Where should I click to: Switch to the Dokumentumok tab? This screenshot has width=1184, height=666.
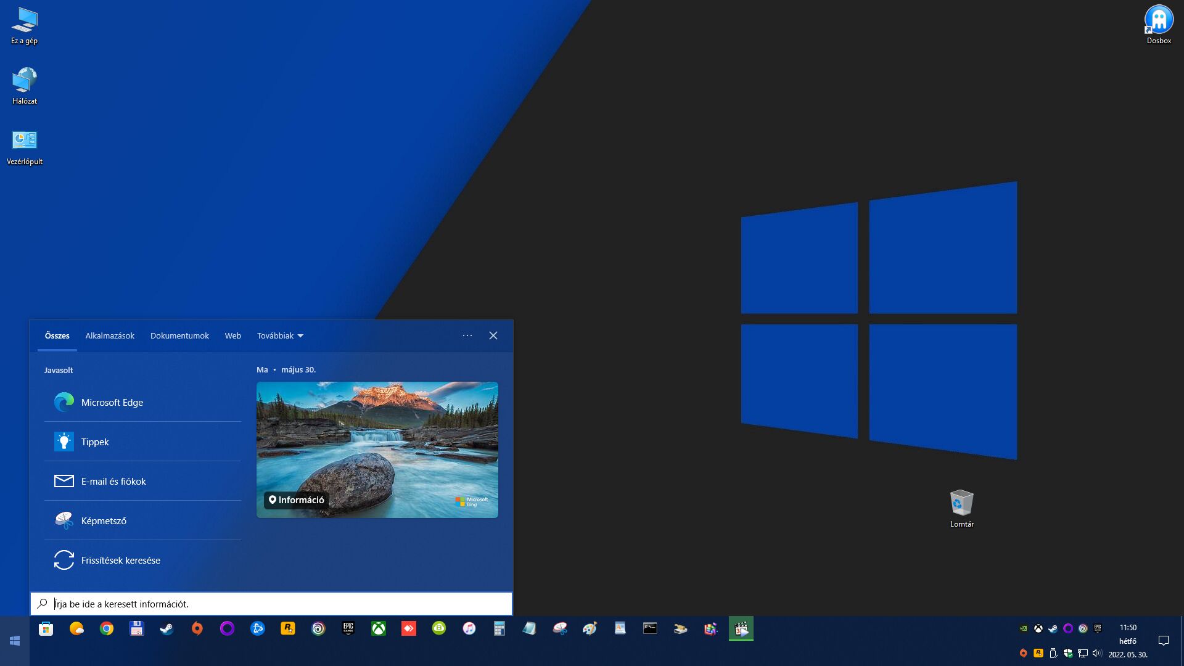[179, 335]
